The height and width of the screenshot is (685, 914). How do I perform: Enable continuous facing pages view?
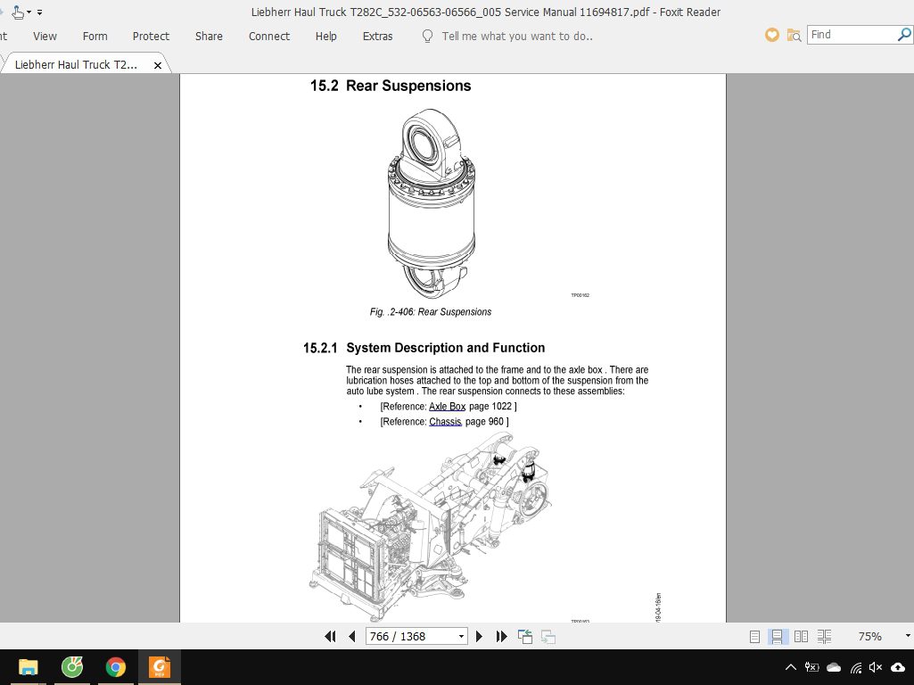click(x=824, y=637)
